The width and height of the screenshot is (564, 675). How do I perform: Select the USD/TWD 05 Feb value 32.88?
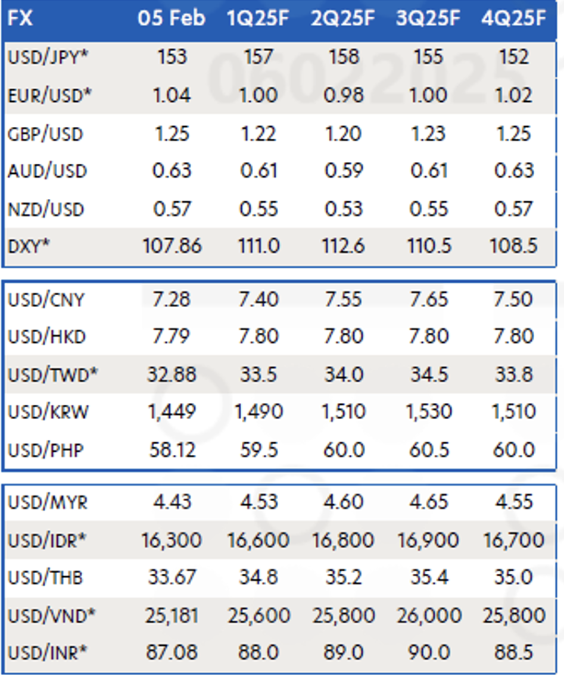click(172, 375)
